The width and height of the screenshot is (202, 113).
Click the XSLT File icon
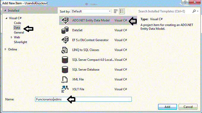[65, 89]
